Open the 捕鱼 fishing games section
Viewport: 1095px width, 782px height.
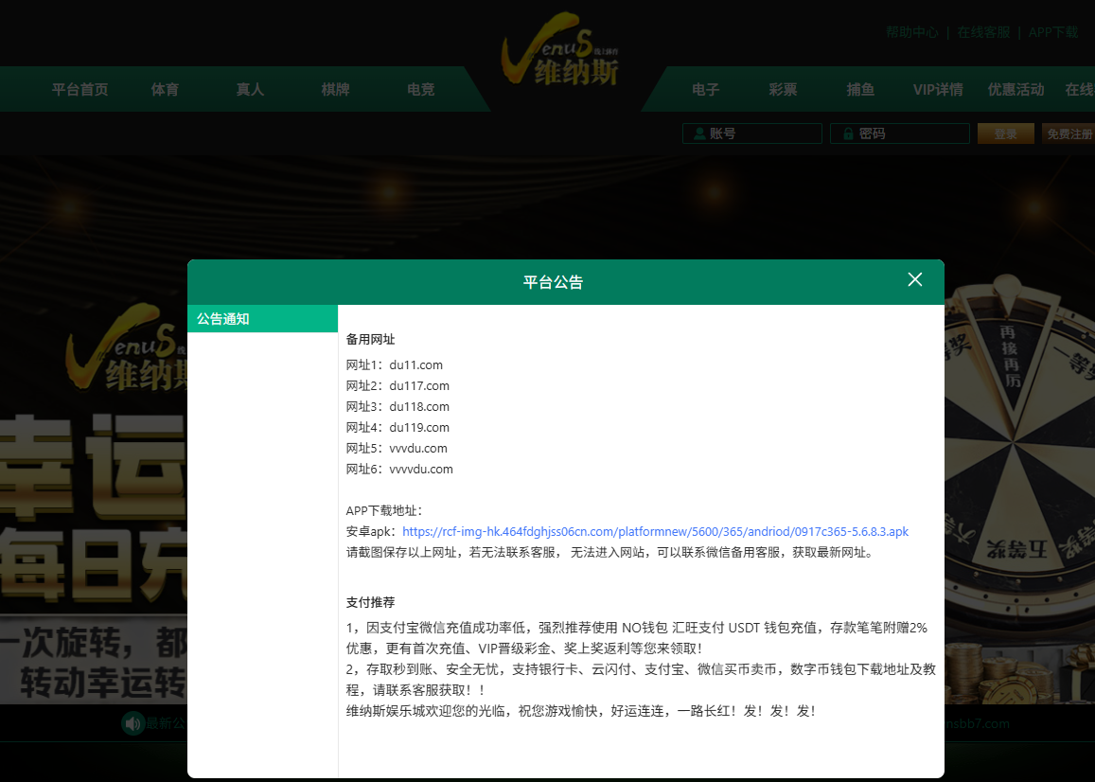[x=859, y=88]
